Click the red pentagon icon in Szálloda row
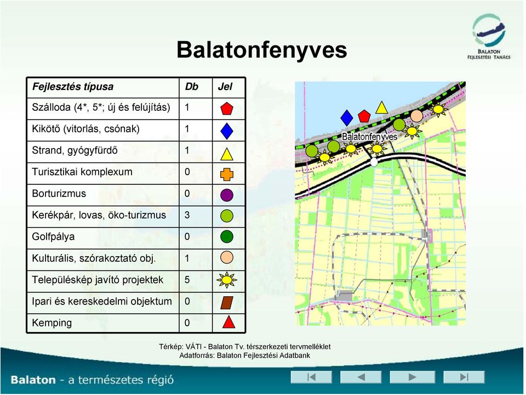Image resolution: width=526 pixels, height=395 pixels. [227, 109]
